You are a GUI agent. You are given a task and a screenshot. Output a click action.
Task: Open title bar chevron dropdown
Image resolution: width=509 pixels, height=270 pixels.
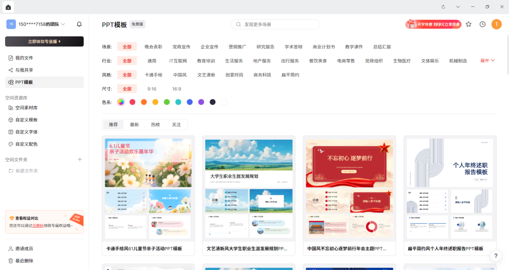(x=458, y=7)
